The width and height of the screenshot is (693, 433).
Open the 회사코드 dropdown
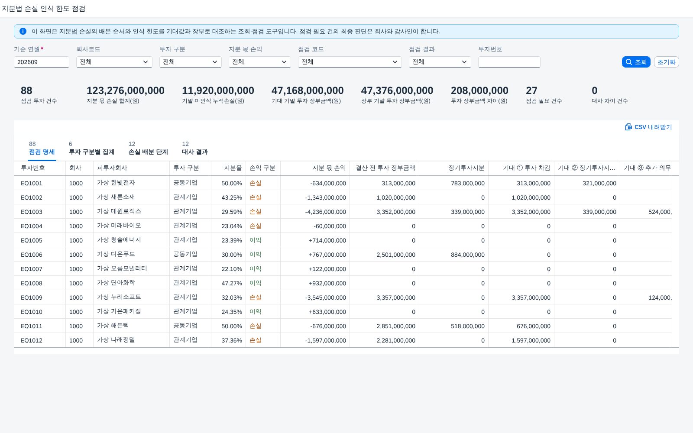[114, 62]
